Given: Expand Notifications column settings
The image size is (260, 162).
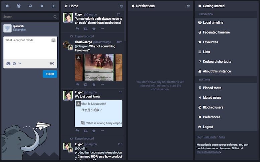Looking at the screenshot, I should click(188, 6).
